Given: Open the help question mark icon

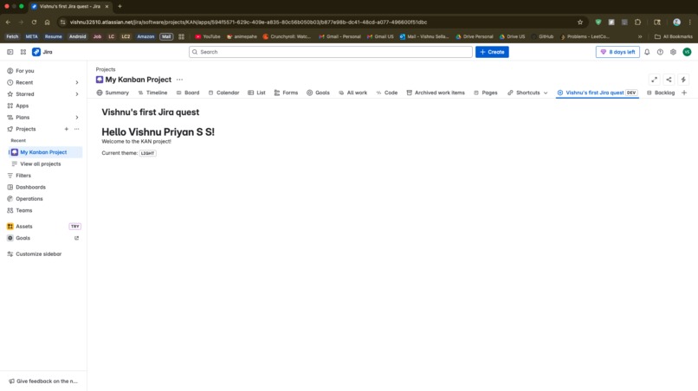Looking at the screenshot, I should point(660,52).
